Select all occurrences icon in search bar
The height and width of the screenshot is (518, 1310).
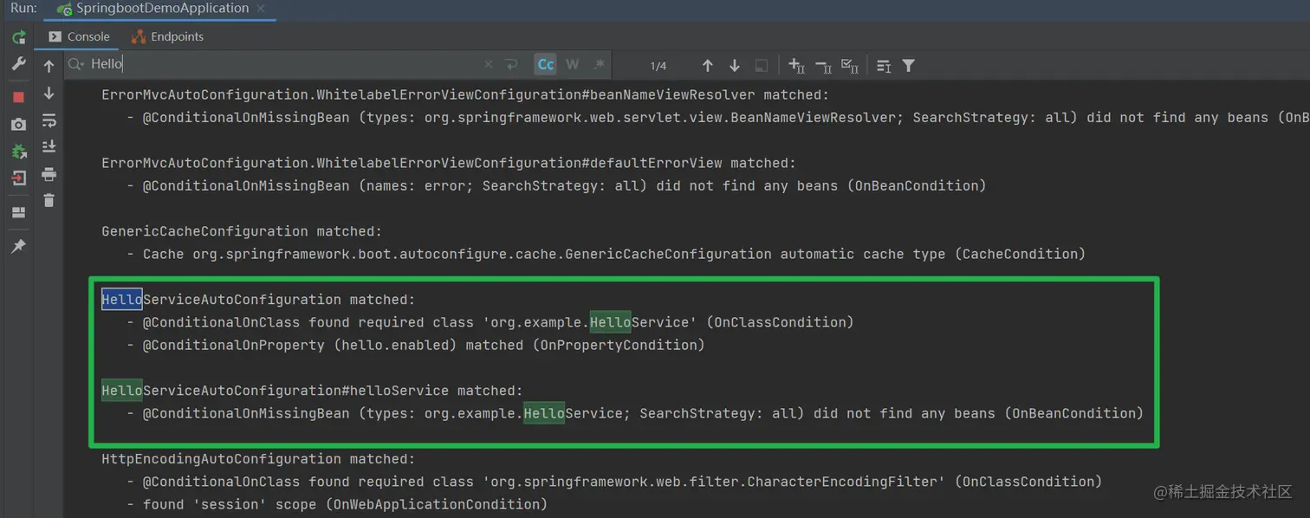tap(850, 66)
